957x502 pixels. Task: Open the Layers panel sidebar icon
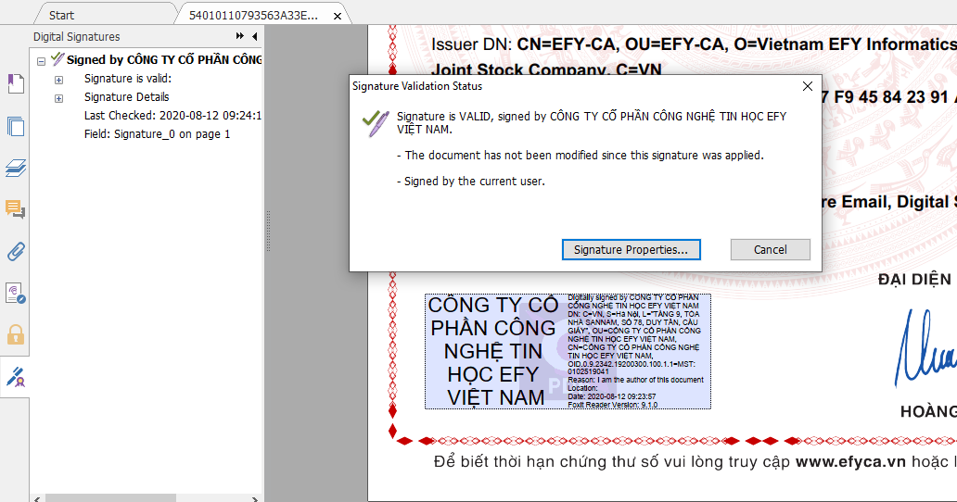[15, 169]
